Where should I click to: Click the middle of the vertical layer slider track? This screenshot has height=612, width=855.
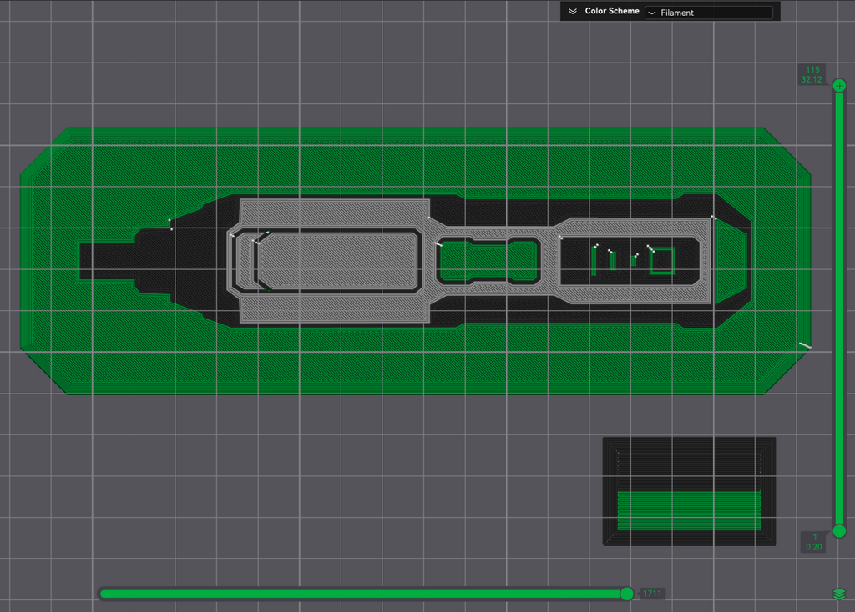click(839, 309)
